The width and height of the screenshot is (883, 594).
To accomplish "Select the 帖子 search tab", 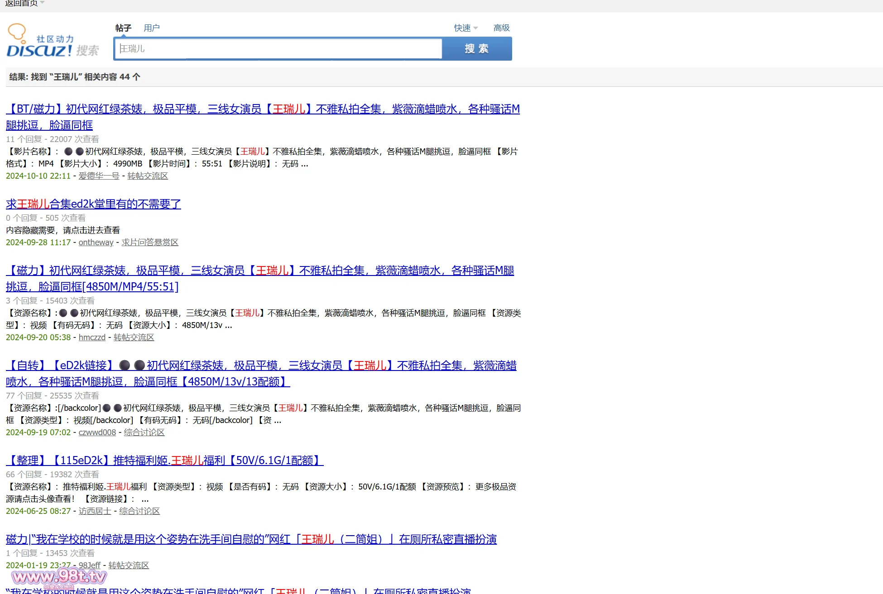I will click(123, 28).
